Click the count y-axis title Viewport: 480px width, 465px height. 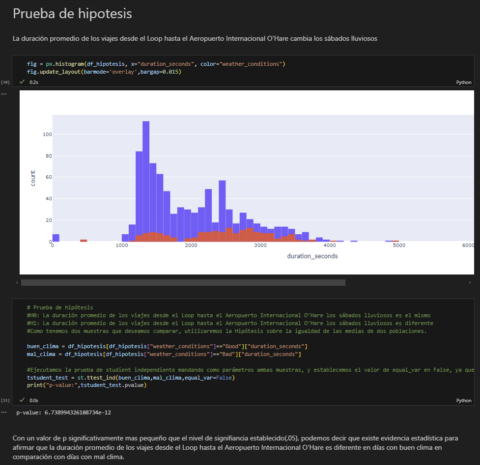(x=33, y=178)
